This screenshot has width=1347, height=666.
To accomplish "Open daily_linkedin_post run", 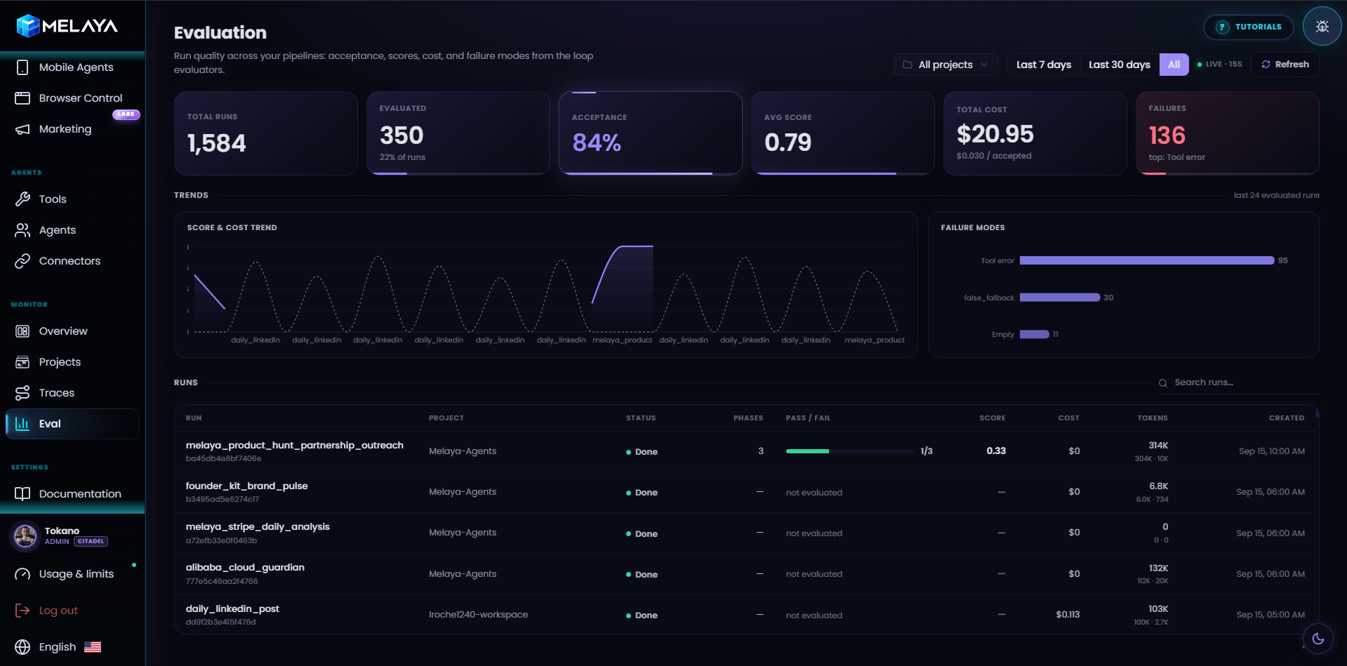I will pos(232,609).
